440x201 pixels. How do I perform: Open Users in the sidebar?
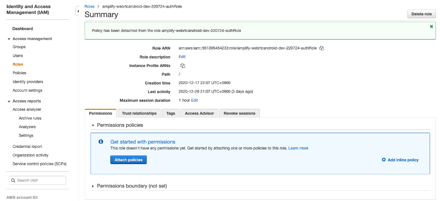pos(18,55)
